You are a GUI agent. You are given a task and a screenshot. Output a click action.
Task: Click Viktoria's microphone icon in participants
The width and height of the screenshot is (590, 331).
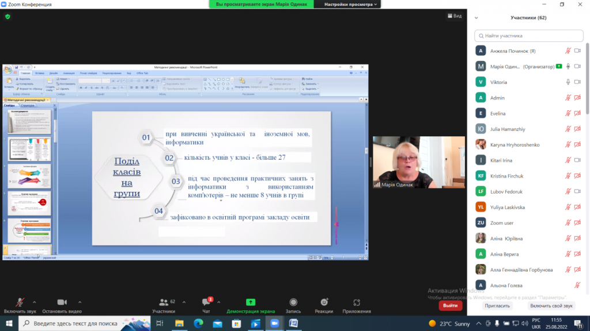click(568, 82)
